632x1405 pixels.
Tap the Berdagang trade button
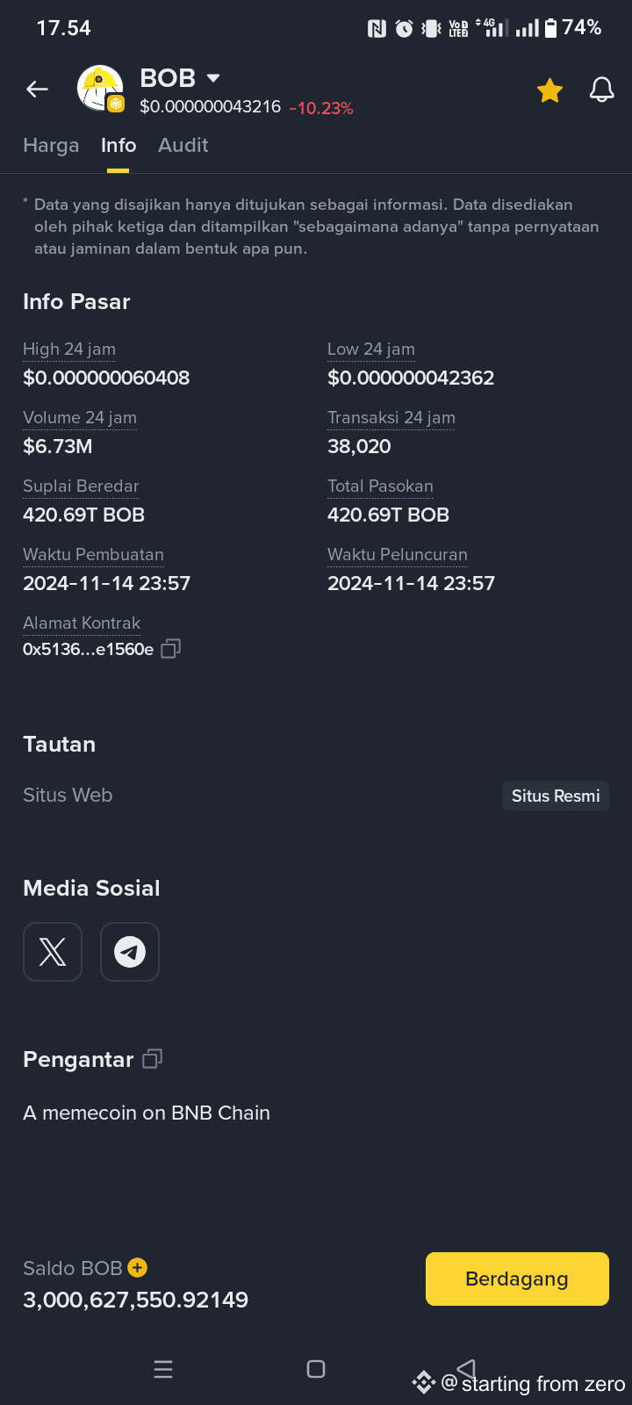click(517, 1279)
